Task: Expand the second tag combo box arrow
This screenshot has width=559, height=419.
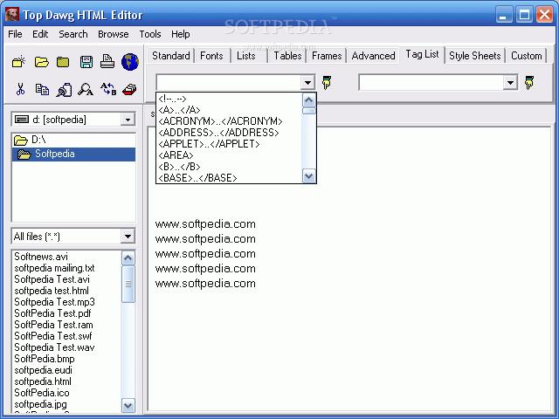Action: (x=510, y=83)
